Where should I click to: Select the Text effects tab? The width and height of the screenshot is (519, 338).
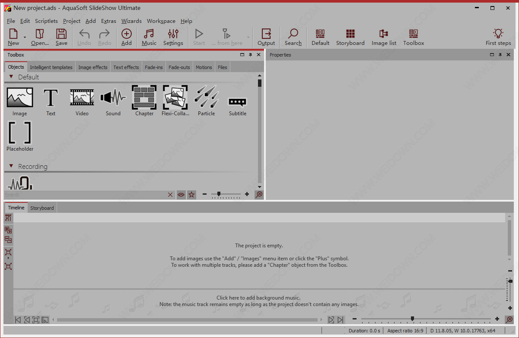[x=126, y=67]
